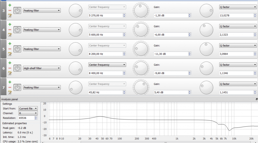The image size is (258, 143).
Task: Add a filter using plus icon on row 6
Action: [10, 63]
